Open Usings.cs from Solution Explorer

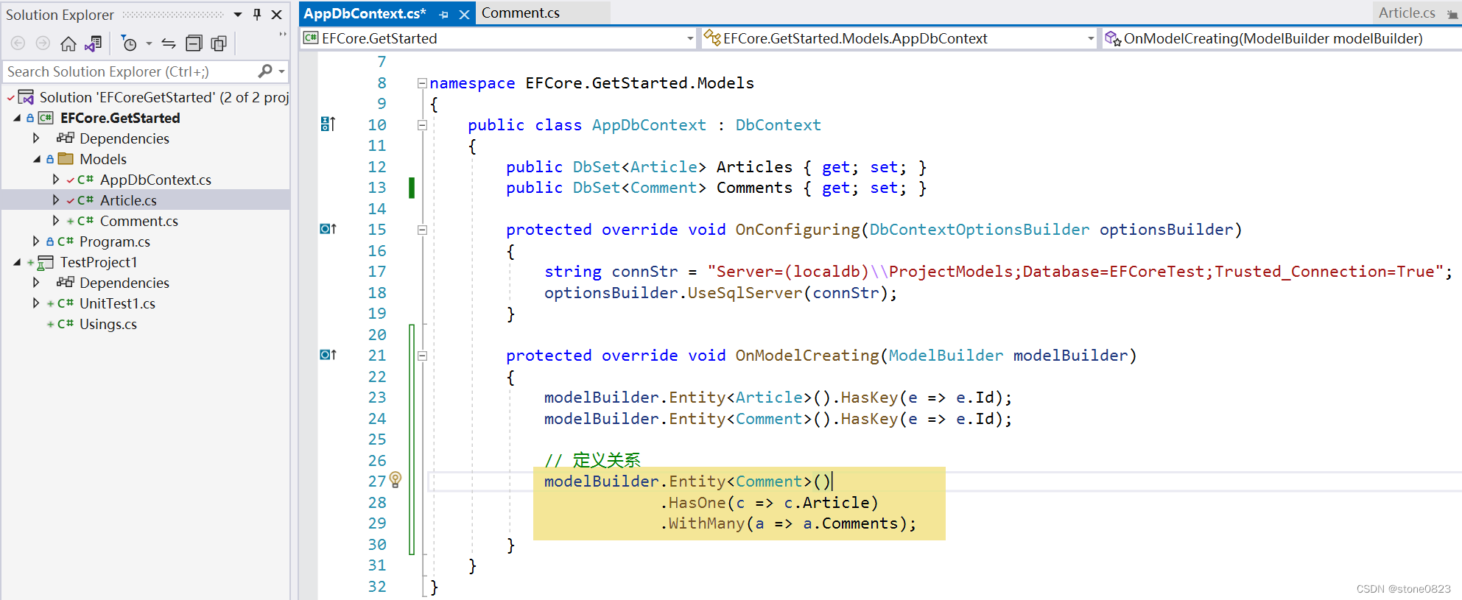coord(108,324)
